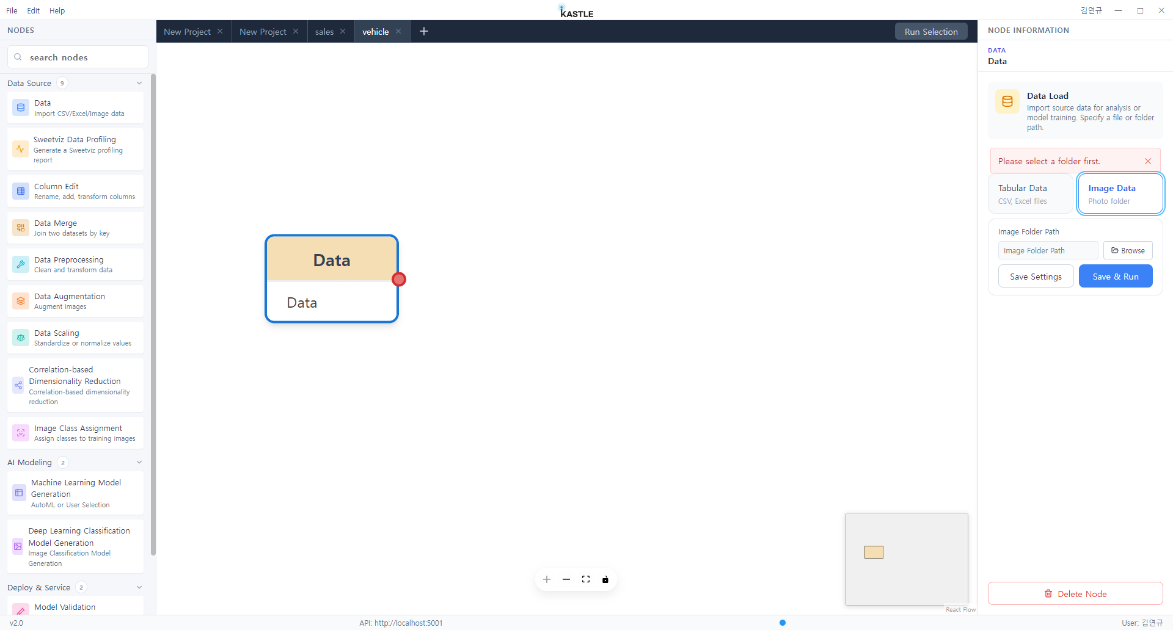Click the minimap node thumbnail
1173x630 pixels.
point(874,552)
